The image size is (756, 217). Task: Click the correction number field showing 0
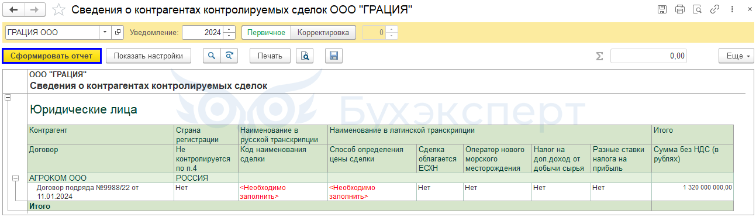point(374,32)
